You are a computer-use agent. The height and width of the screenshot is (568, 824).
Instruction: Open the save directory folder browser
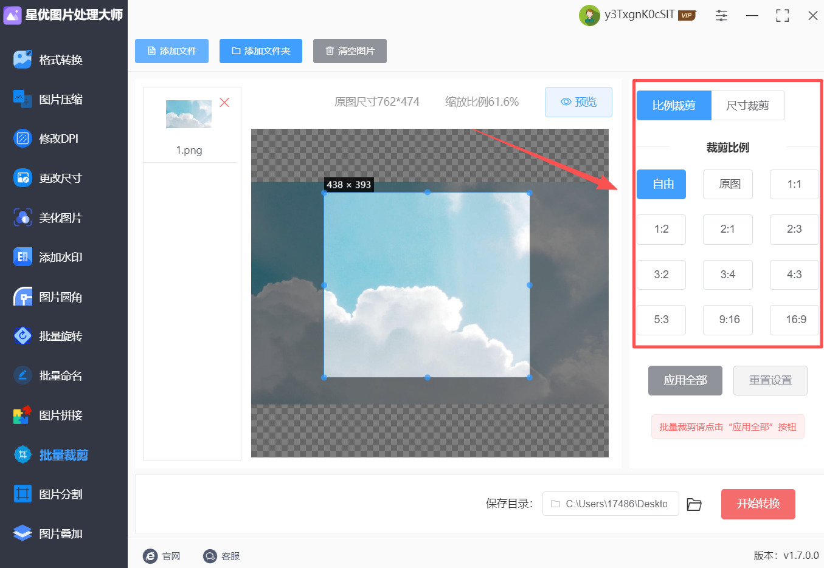[x=694, y=504]
